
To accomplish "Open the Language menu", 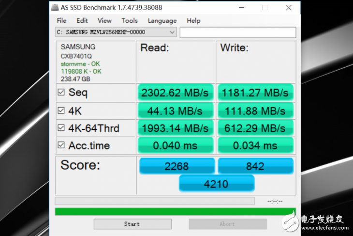I will 162,20.
